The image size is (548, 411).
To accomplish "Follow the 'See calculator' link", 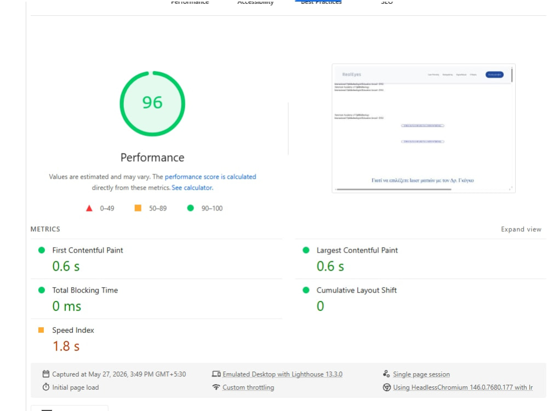I will 192,187.
